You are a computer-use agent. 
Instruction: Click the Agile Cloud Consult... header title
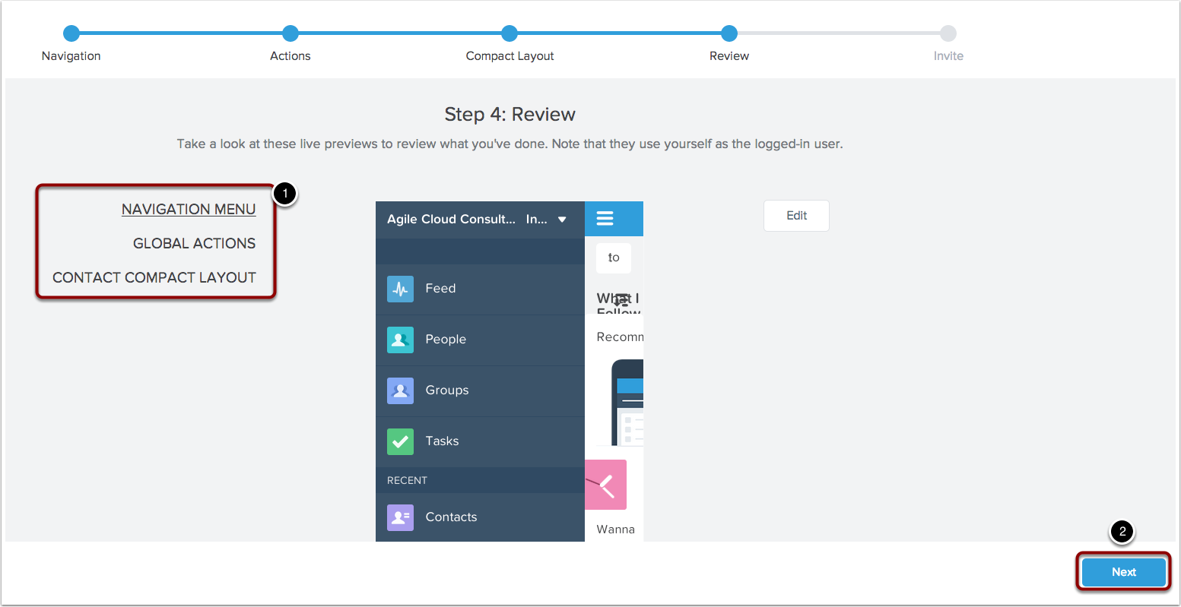tap(451, 220)
